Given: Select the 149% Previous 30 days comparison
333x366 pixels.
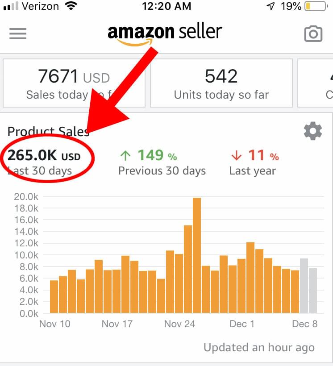Looking at the screenshot, I should pos(162,162).
